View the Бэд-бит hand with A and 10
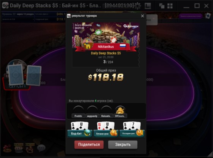213x158 pixels. (80, 130)
